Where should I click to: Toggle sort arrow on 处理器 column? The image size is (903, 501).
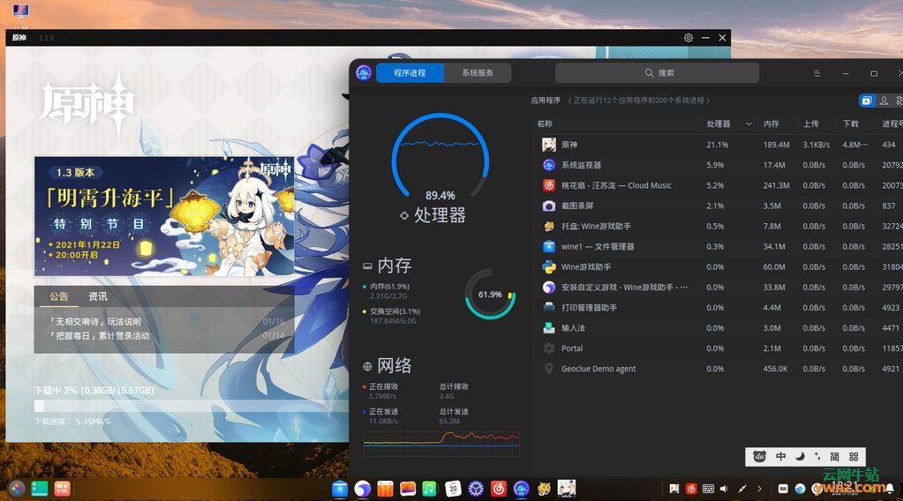pyautogui.click(x=749, y=123)
